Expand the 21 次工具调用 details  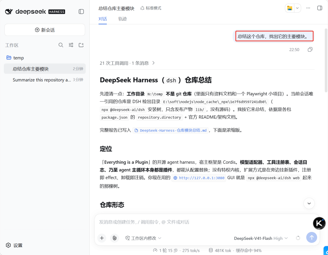[127, 63]
